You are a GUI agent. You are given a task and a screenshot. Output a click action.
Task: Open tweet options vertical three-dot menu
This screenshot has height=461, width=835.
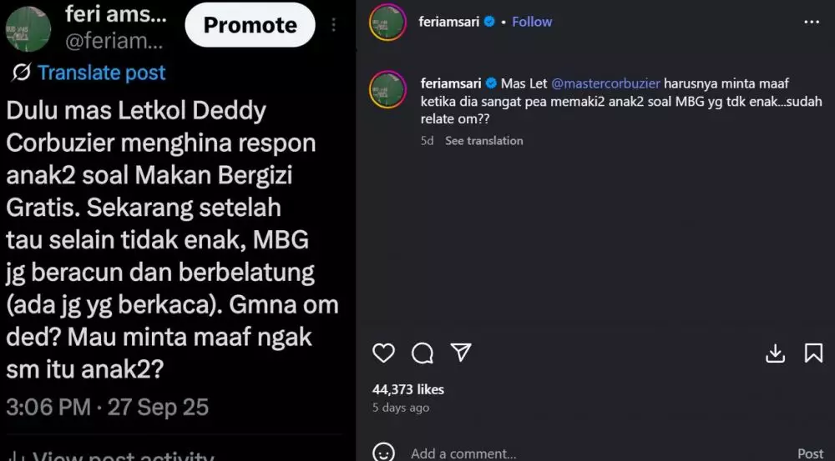pyautogui.click(x=333, y=24)
